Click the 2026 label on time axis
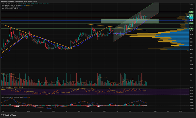 pyautogui.click(x=130, y=111)
